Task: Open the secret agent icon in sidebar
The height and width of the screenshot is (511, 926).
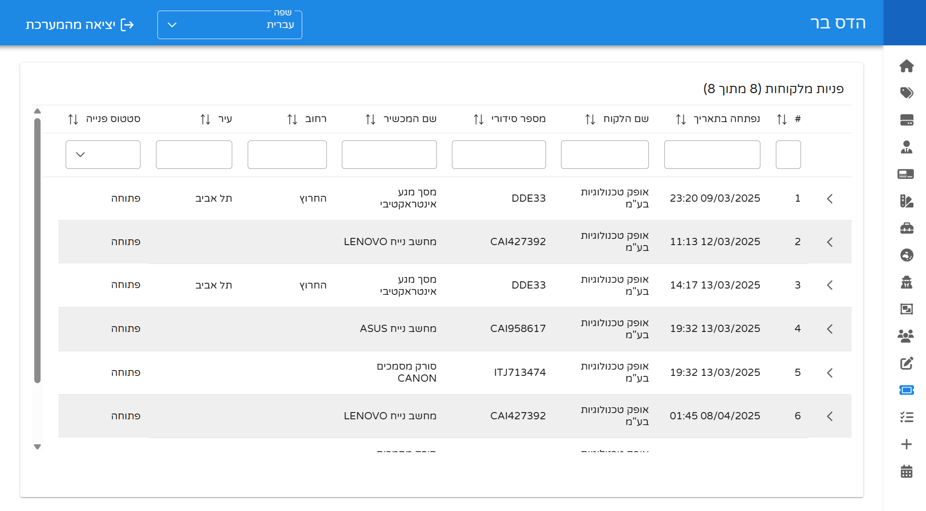Action: [x=906, y=282]
